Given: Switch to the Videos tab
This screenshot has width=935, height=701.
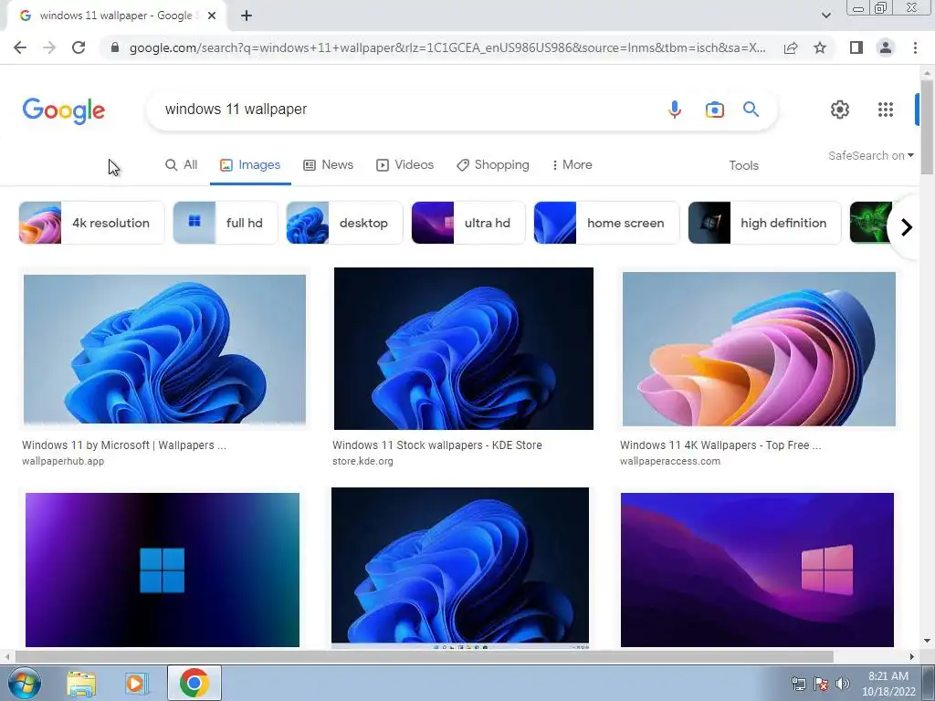Looking at the screenshot, I should pos(404,165).
